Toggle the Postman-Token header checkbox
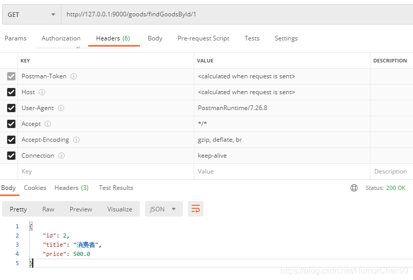Image resolution: width=413 pixels, height=280 pixels. coord(11,76)
